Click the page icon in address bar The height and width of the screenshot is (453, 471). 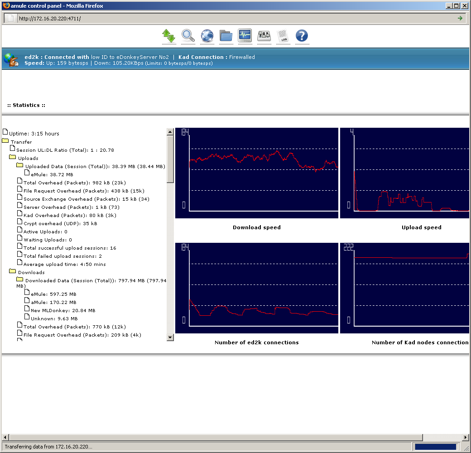click(x=10, y=18)
